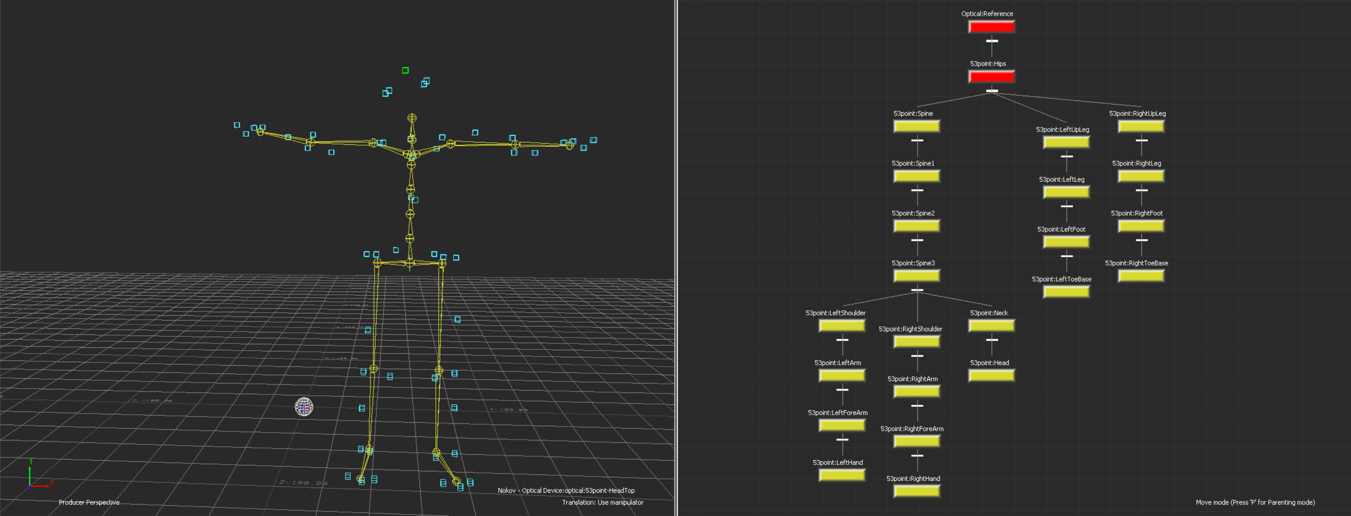Select the 53point:RightHand node

[x=916, y=491]
